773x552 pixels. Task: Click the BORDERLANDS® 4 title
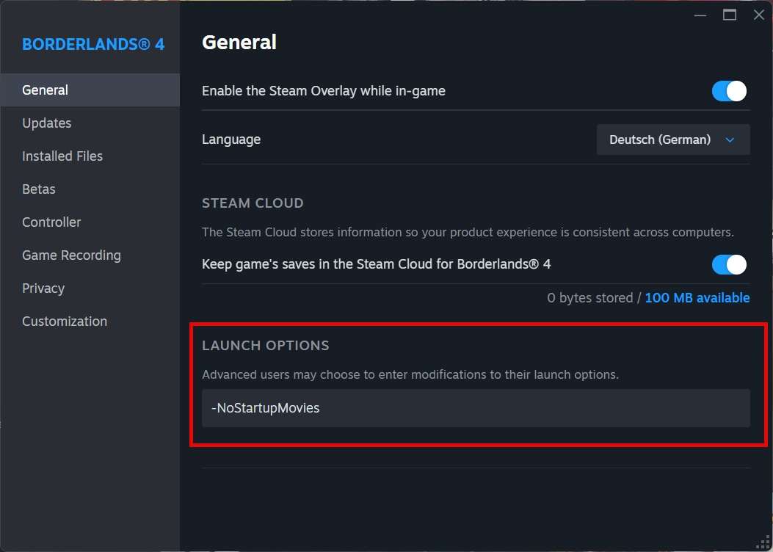tap(93, 44)
